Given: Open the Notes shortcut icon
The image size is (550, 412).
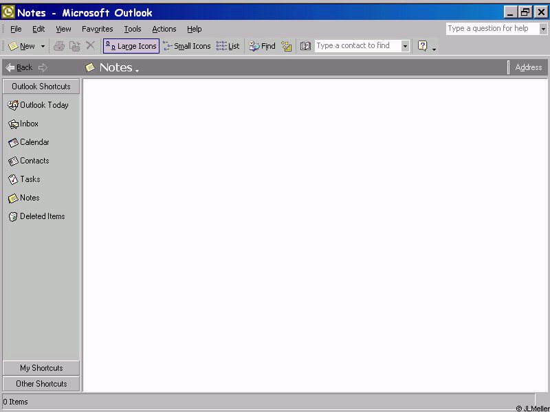Looking at the screenshot, I should 13,198.
